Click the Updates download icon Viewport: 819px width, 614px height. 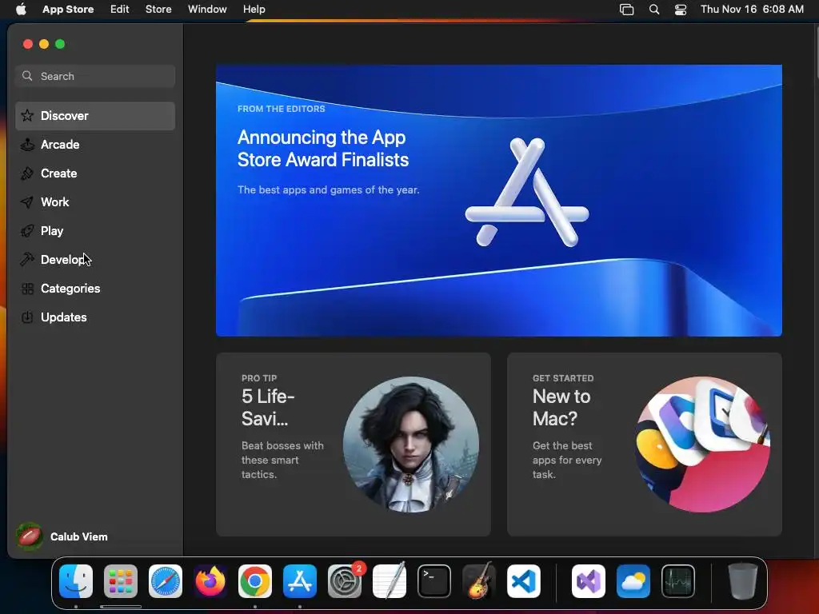tap(27, 317)
